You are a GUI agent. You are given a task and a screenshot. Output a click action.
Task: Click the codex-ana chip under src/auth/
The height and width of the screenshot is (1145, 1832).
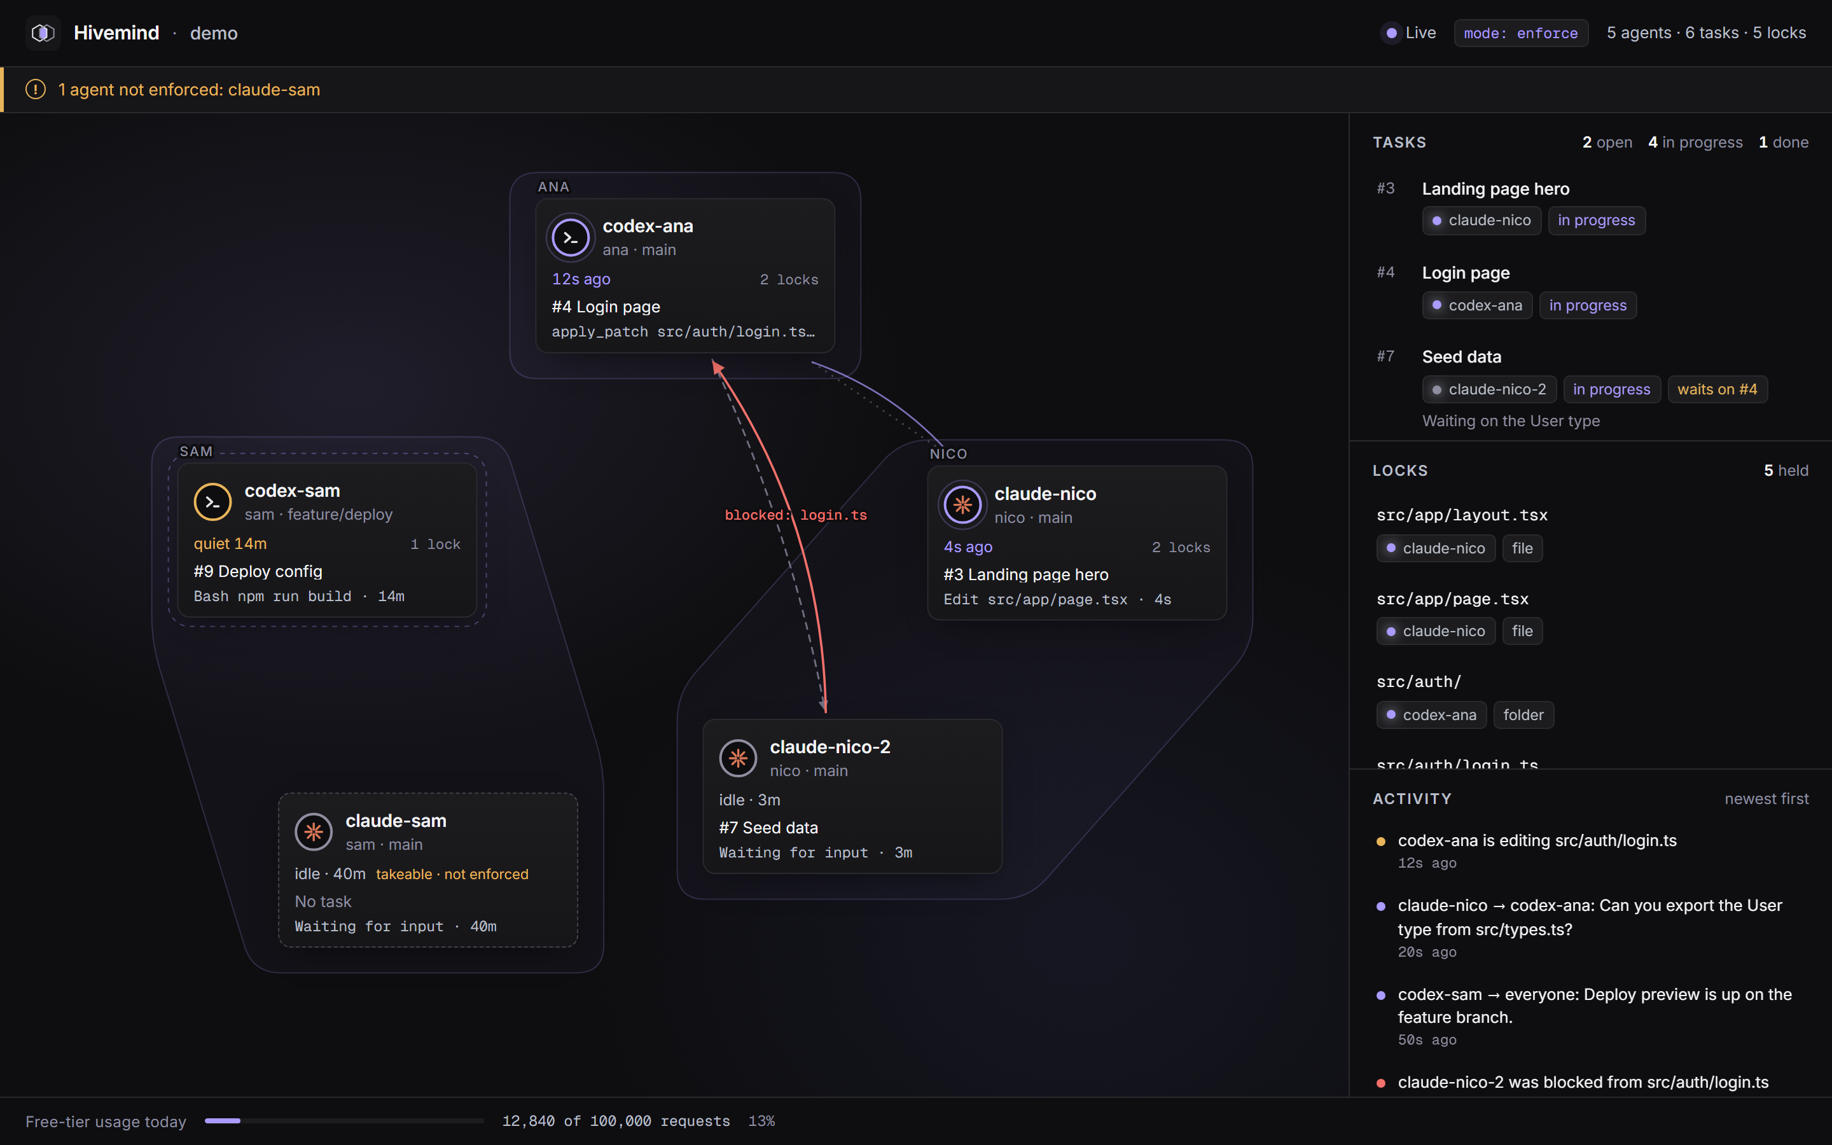[1431, 715]
